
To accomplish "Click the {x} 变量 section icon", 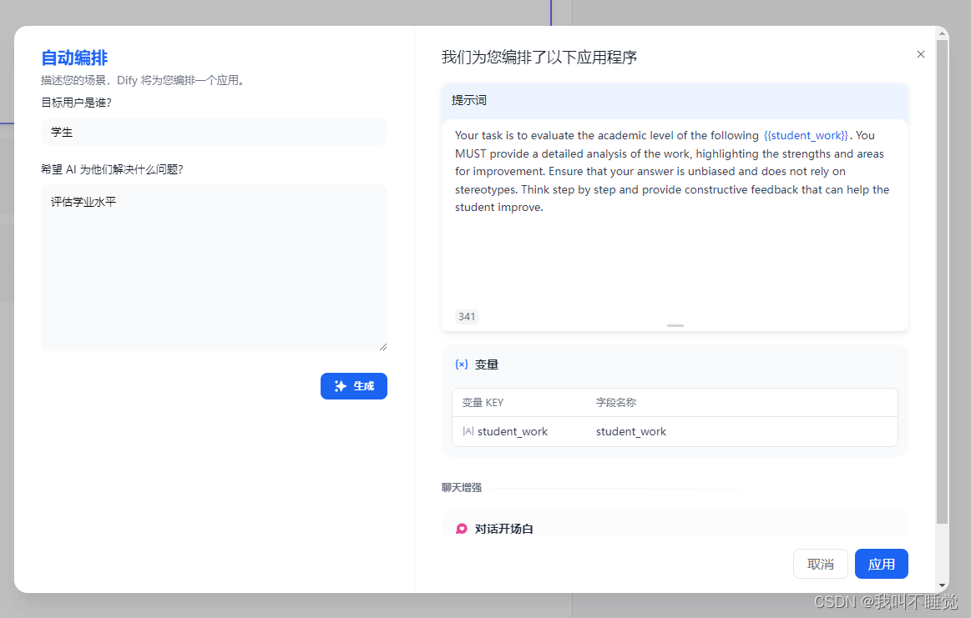I will click(x=461, y=364).
